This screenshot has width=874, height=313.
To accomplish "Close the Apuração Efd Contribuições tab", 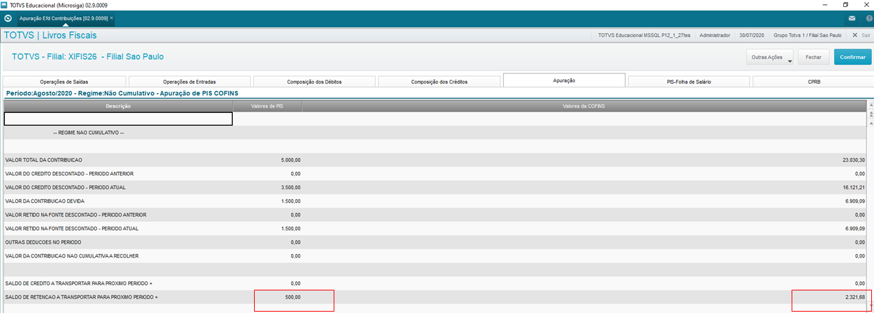I will click(112, 18).
